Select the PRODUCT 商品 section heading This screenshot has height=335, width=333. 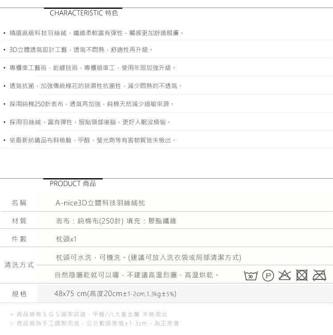(x=73, y=183)
